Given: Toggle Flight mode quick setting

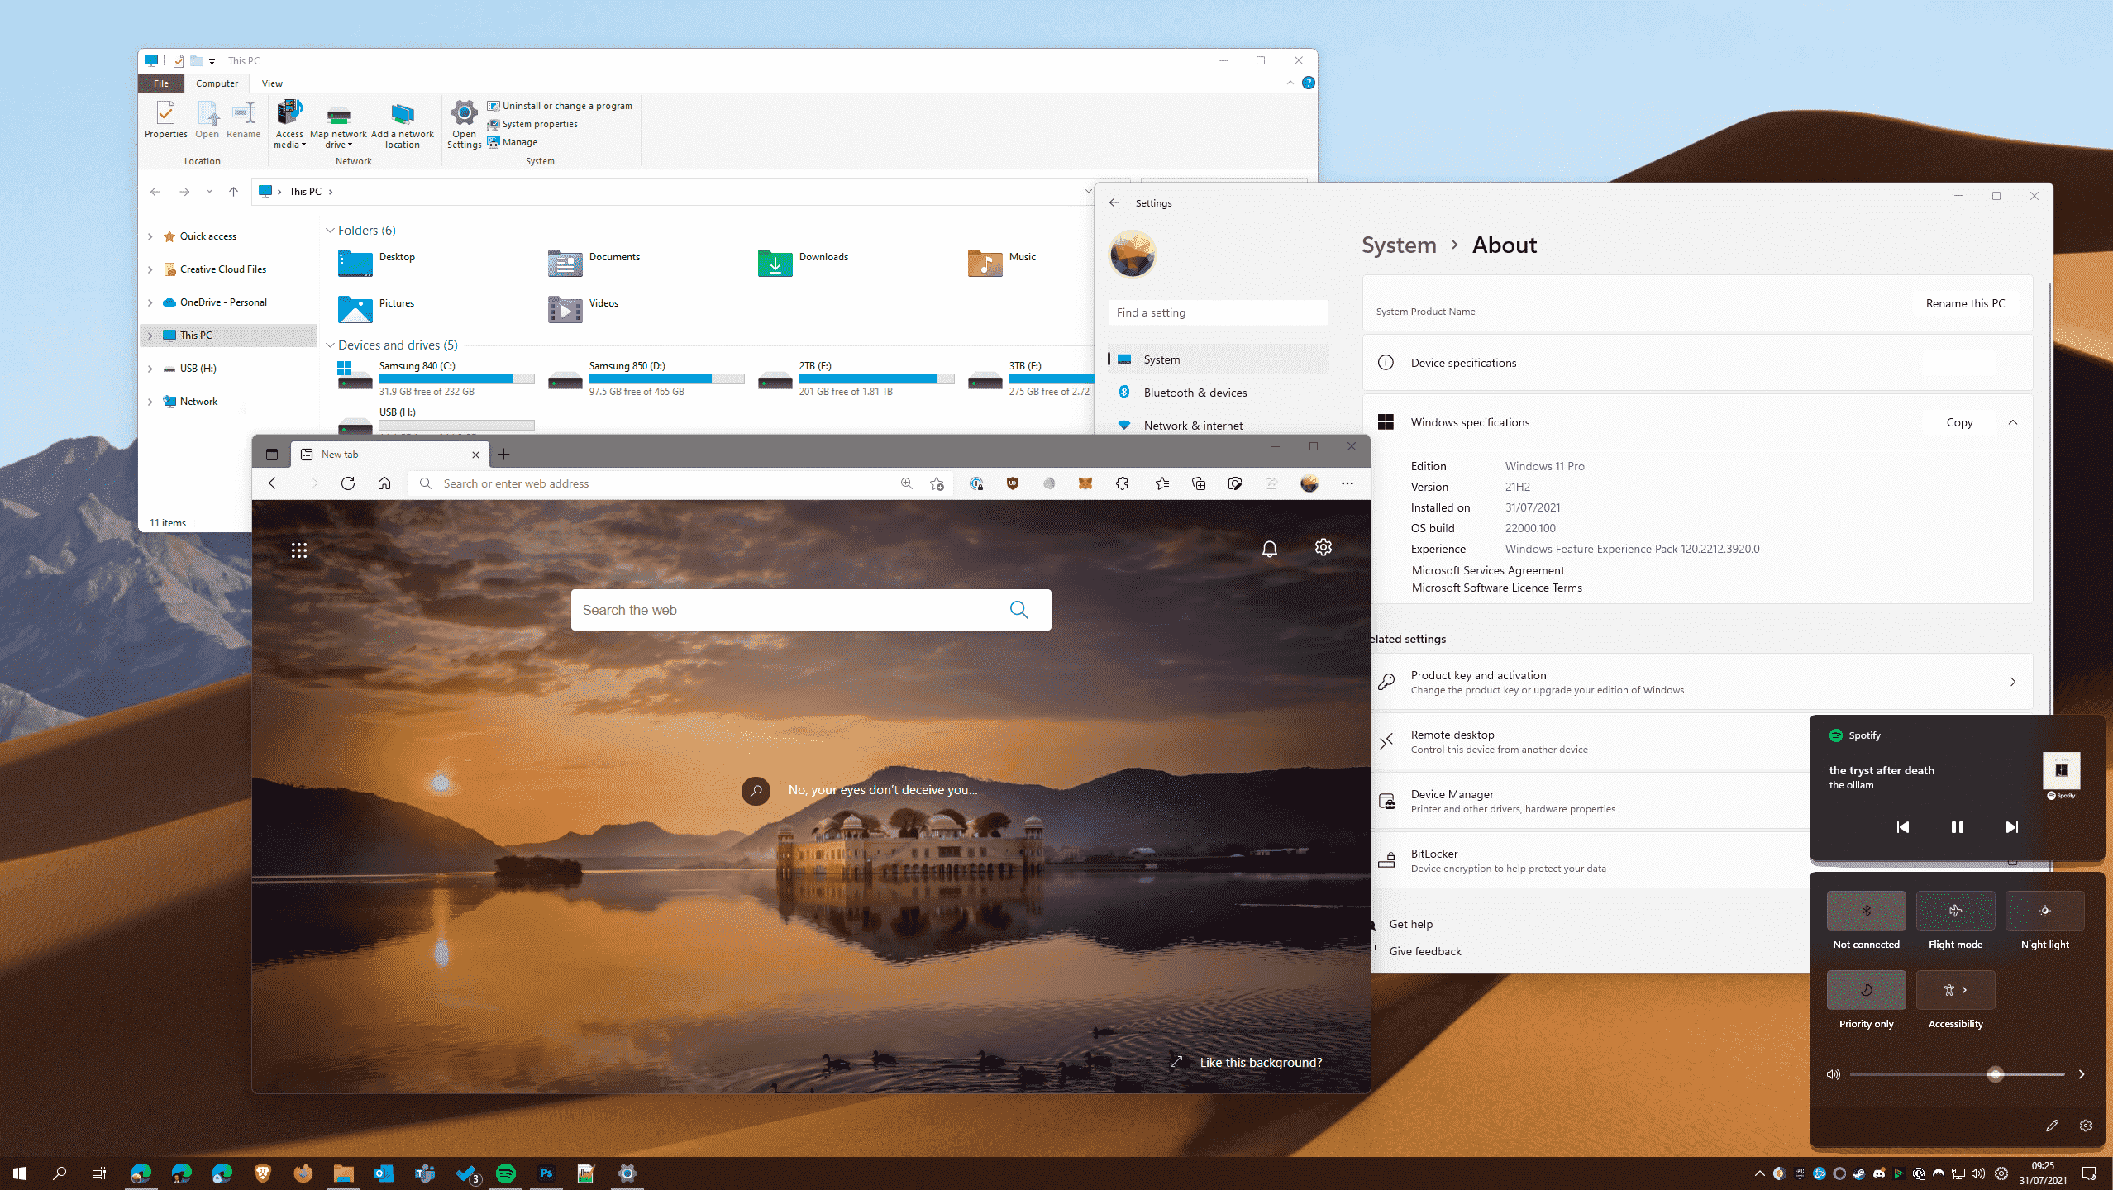Looking at the screenshot, I should (1953, 910).
